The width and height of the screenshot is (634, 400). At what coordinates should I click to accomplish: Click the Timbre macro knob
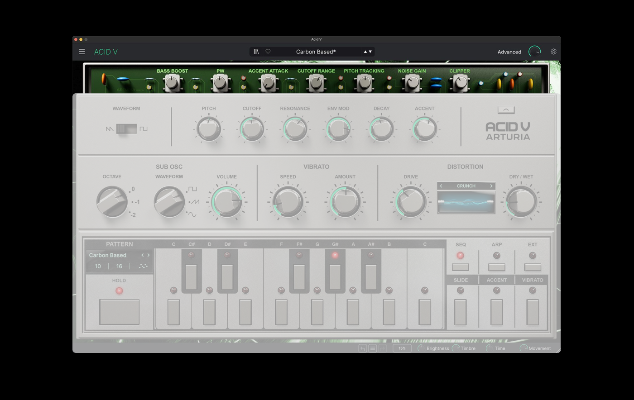456,348
